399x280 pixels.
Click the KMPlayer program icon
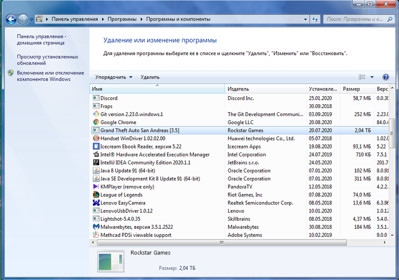[96, 186]
